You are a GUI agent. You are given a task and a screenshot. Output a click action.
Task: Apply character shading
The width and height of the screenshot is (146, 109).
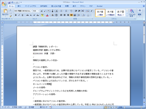pos(52,15)
